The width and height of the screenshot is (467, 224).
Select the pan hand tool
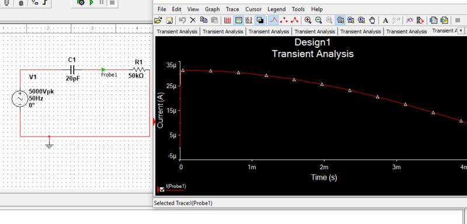click(x=372, y=20)
